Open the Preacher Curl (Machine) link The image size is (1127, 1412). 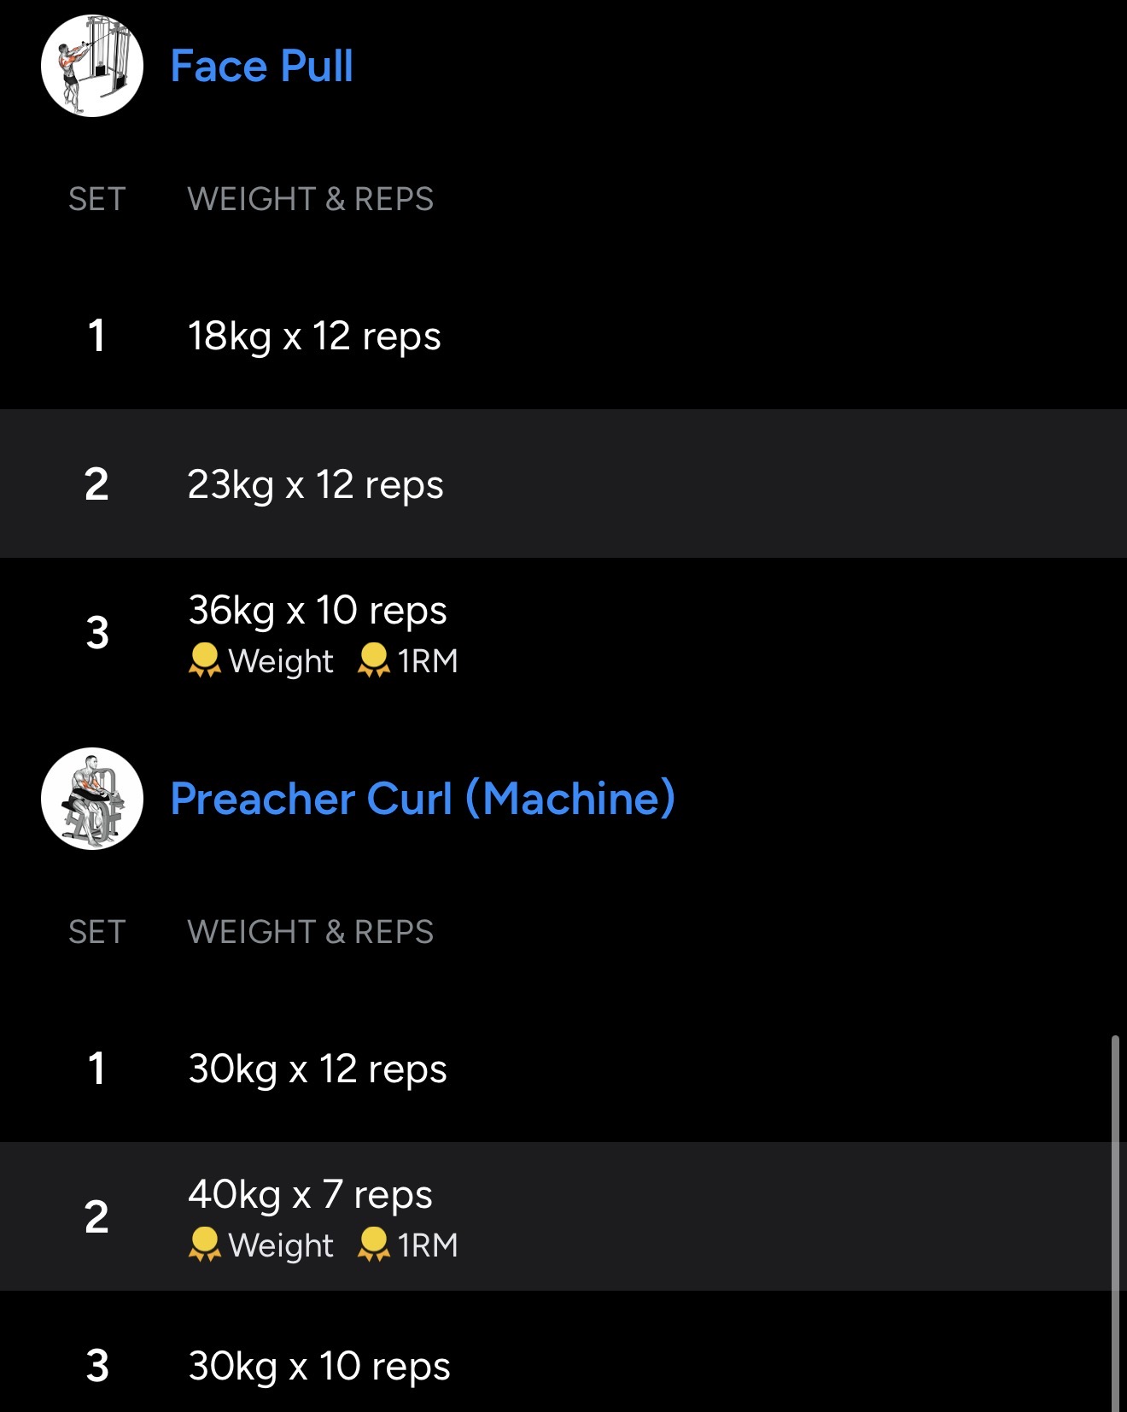point(423,799)
